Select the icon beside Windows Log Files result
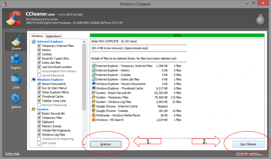This screenshot has width=271, height=159. 93,102
